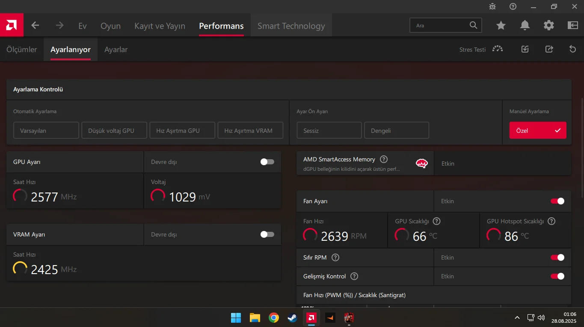Image resolution: width=584 pixels, height=327 pixels.
Task: Click the VRAM clock value 2425 MHz
Action: 54,269
